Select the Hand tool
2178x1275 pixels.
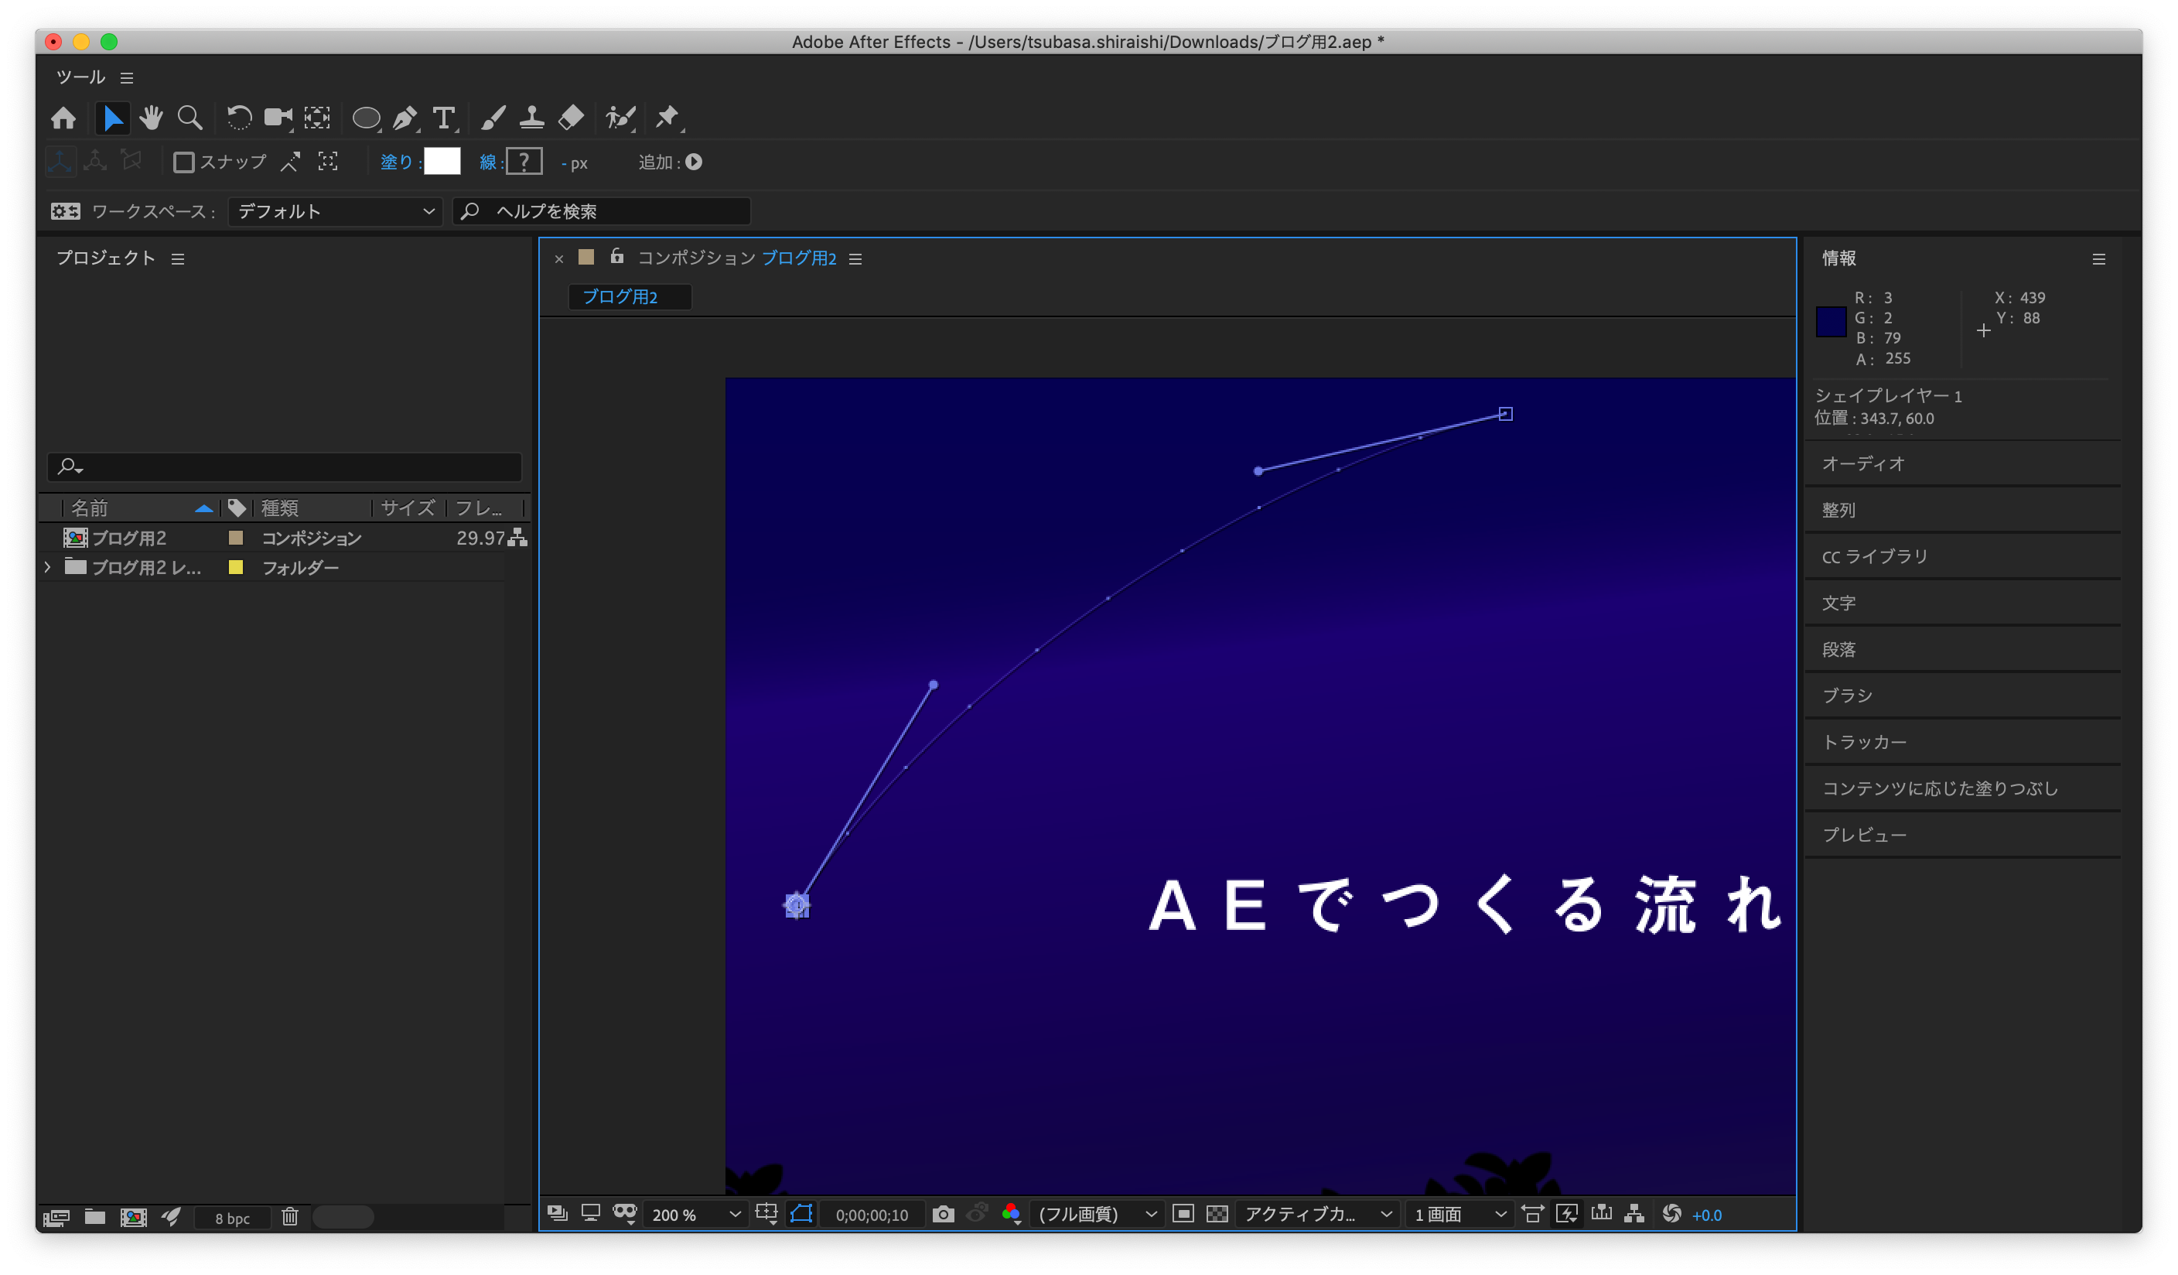coord(152,118)
